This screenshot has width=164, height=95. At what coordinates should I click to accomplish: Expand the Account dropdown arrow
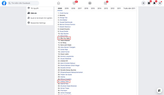[160, 3]
